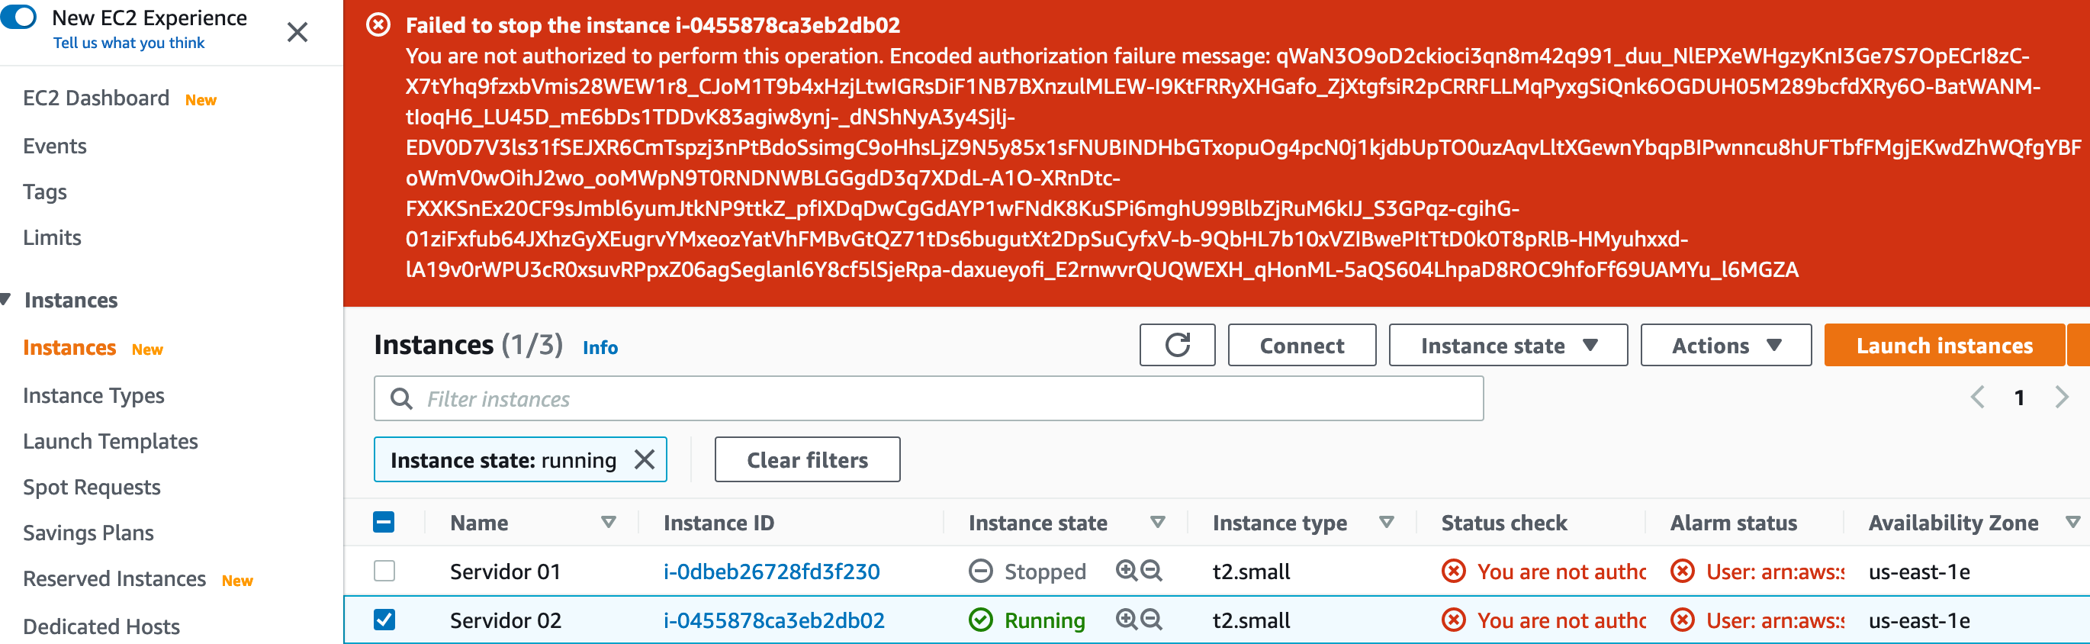This screenshot has width=2090, height=644.
Task: Open Savings Plans in the sidebar
Action: pos(88,533)
